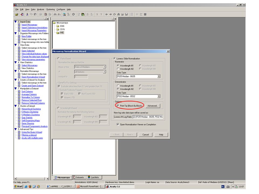
Task: Select the Wavelength-Based radio button
Action: 58,108
